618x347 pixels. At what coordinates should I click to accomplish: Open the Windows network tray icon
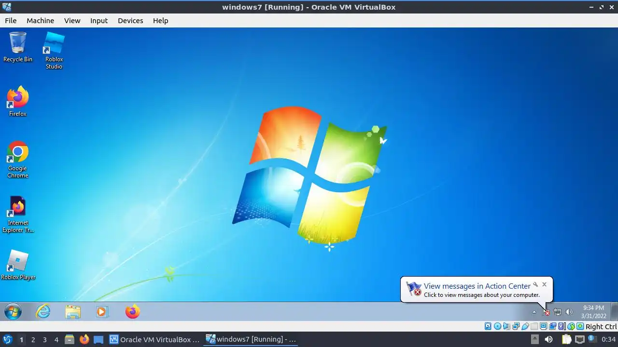[x=557, y=312]
